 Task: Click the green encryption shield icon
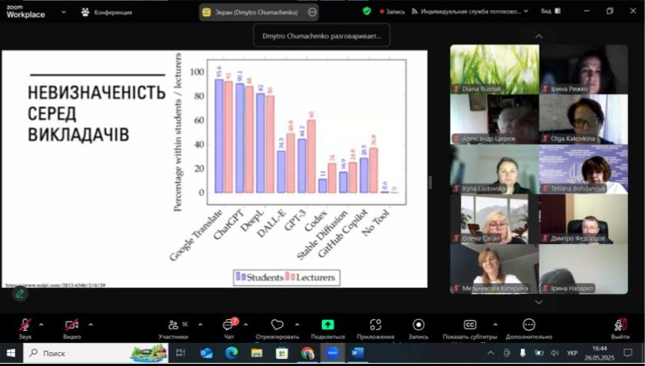(367, 12)
